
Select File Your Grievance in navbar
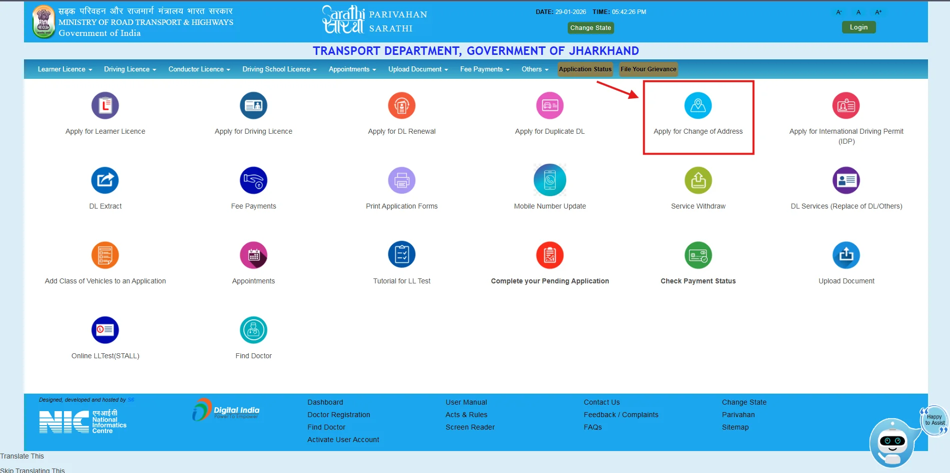648,69
